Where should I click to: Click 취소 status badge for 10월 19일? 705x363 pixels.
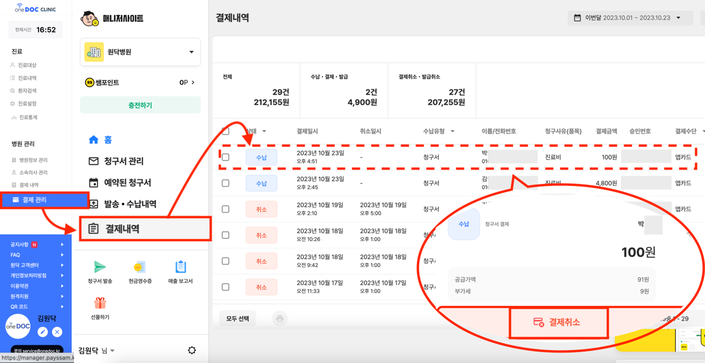[x=261, y=209]
